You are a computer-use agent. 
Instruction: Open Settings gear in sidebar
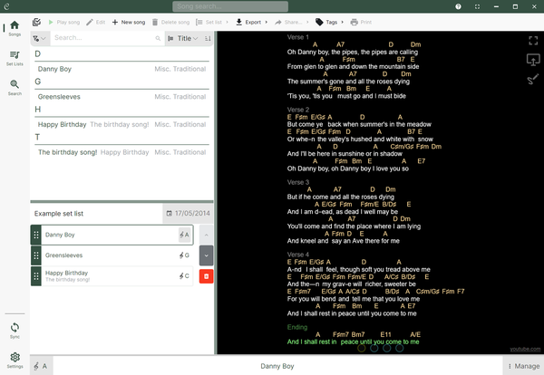pyautogui.click(x=15, y=361)
